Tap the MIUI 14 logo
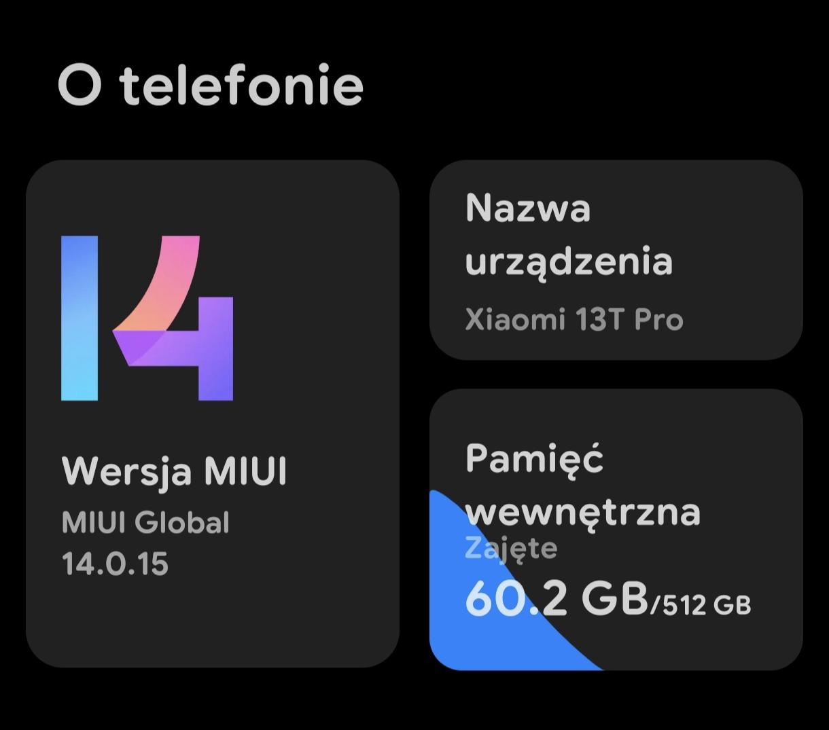 point(147,318)
